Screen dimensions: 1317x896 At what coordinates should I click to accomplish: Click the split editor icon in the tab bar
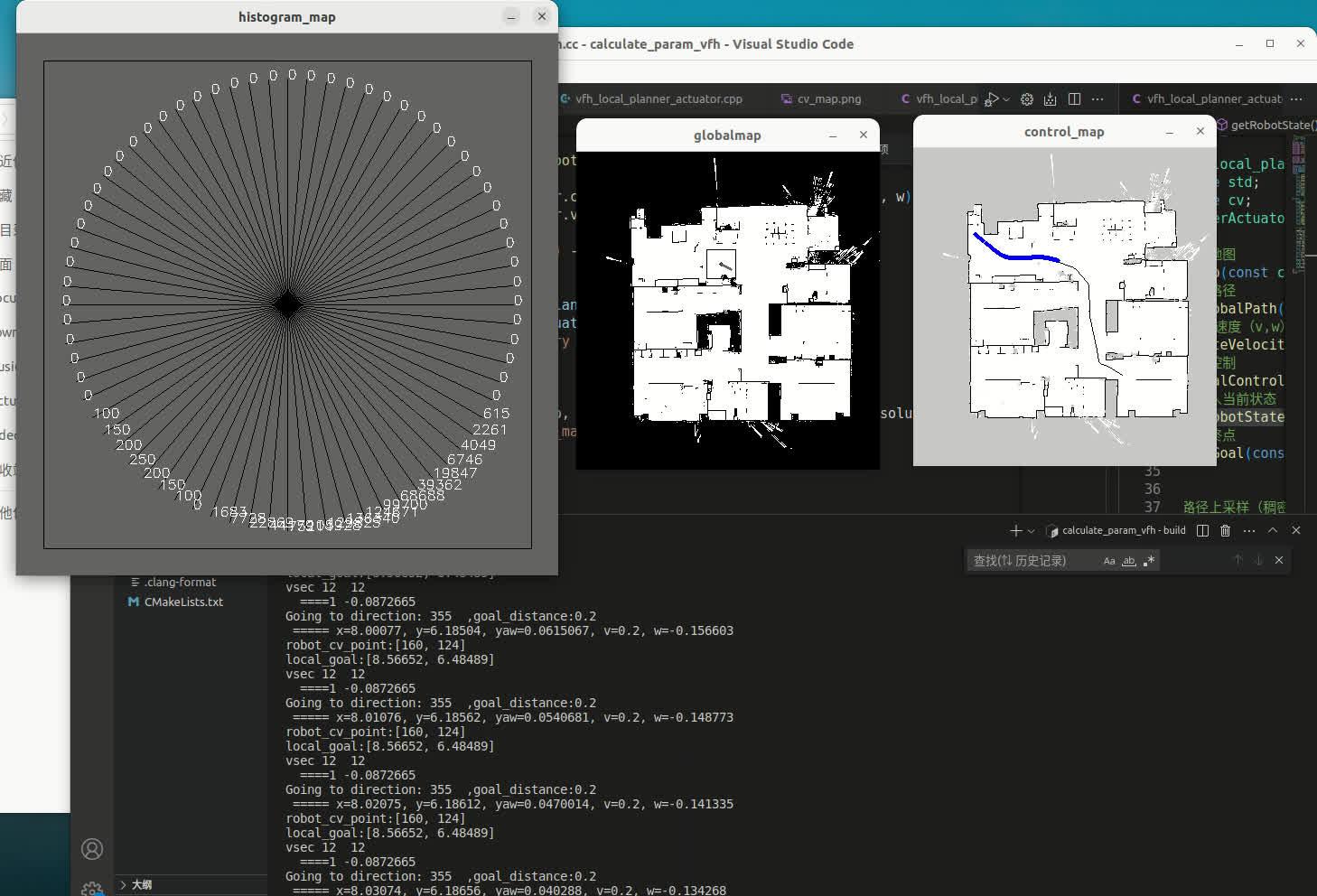point(1074,99)
